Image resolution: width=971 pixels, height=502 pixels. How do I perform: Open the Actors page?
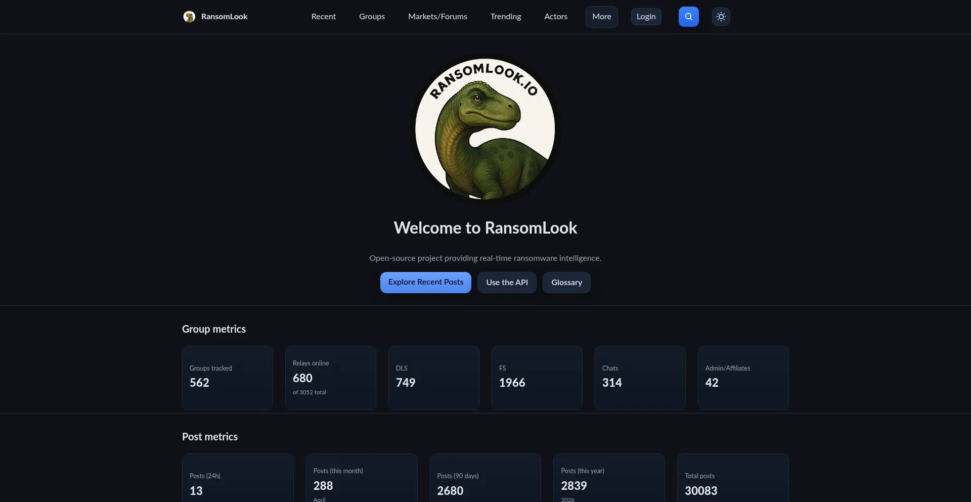point(556,17)
